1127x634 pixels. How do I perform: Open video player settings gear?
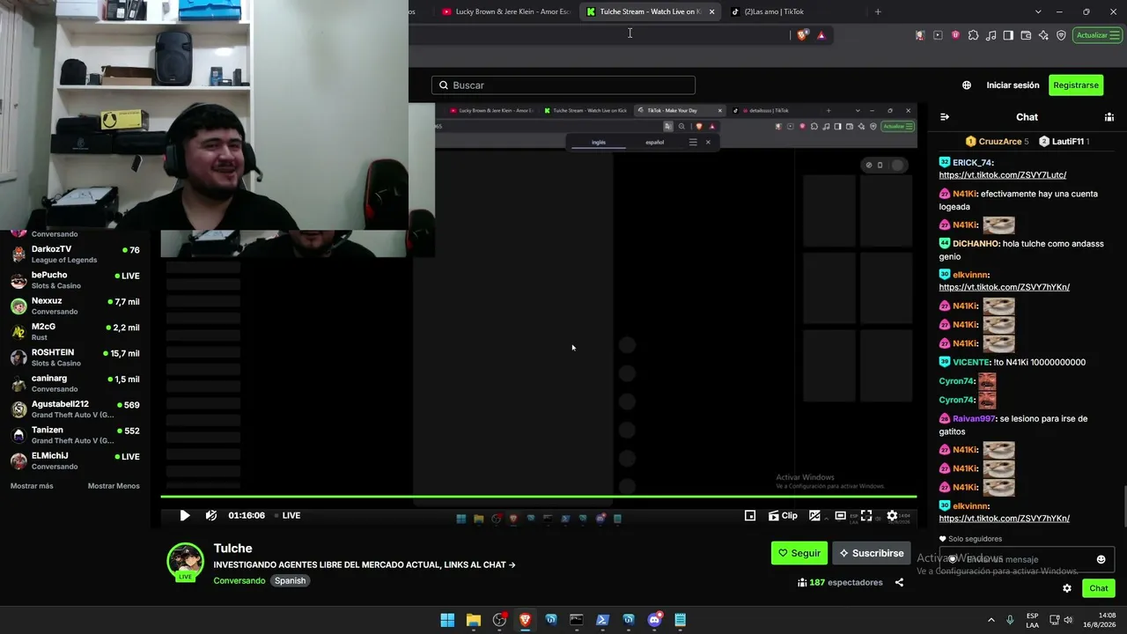point(892,516)
